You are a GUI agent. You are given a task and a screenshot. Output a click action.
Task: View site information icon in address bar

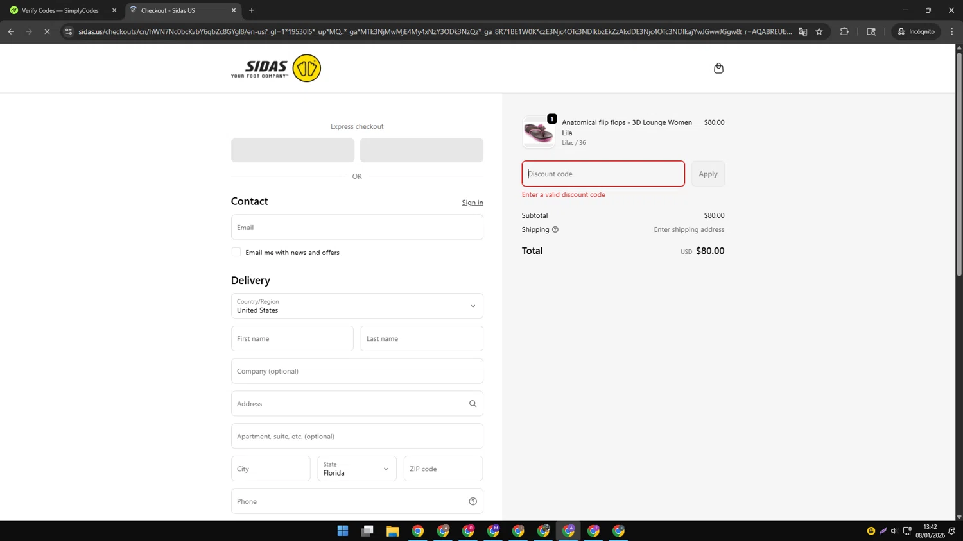click(x=69, y=31)
